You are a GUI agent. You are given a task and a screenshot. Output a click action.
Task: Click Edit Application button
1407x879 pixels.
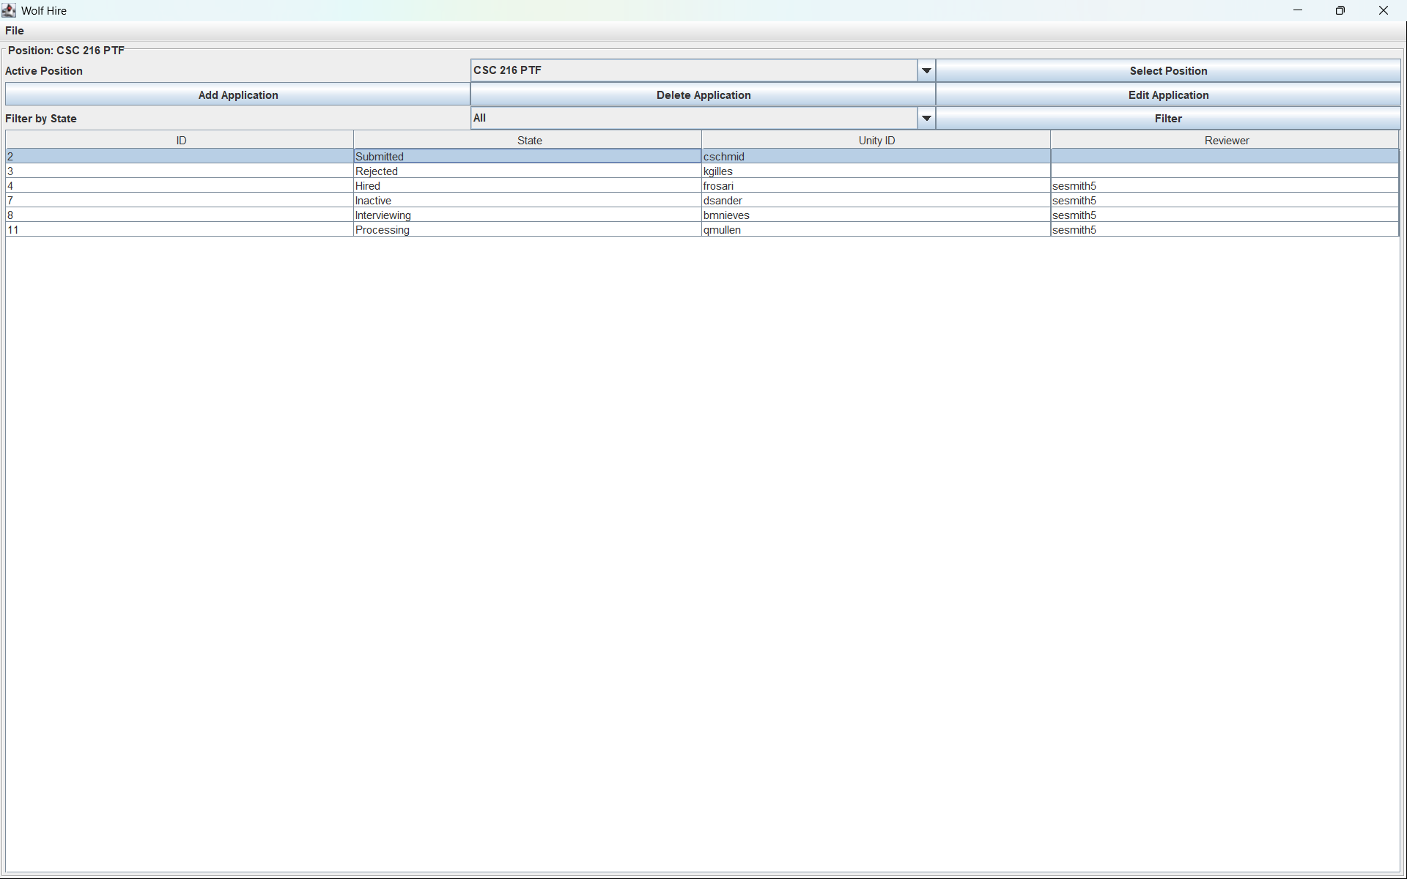tap(1167, 95)
